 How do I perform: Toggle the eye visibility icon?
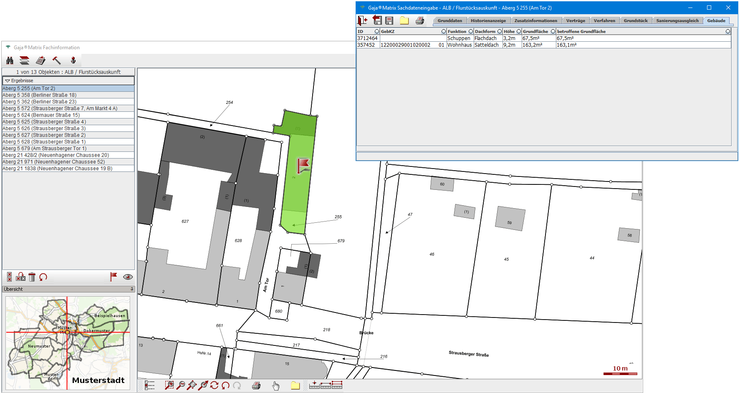pyautogui.click(x=128, y=277)
